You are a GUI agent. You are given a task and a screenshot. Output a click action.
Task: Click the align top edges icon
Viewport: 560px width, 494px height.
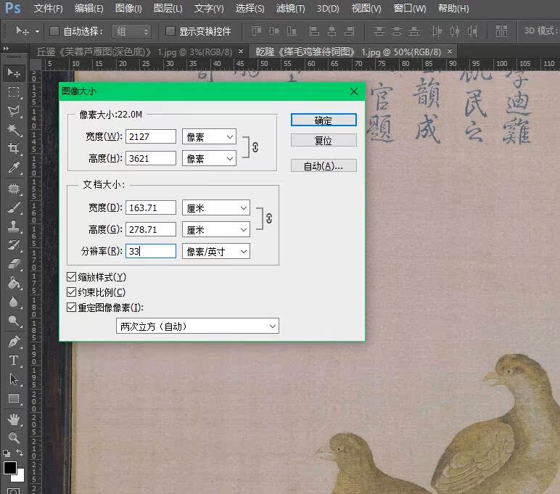(x=257, y=31)
